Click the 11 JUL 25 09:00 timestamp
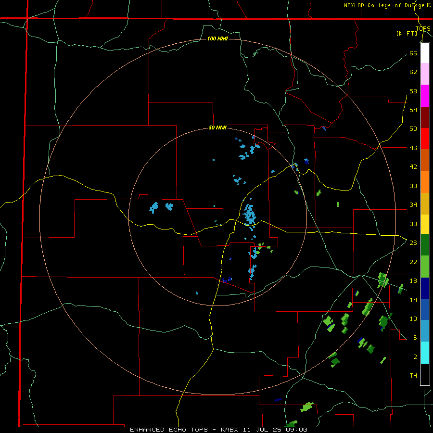This screenshot has height=433, width=433. 275,430
